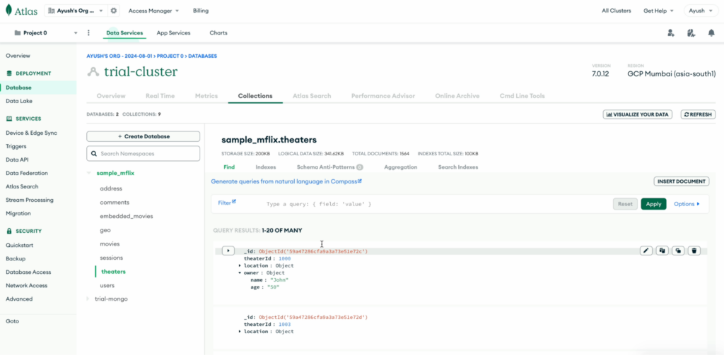Open the Cmd Line Tools tab
Viewport: 724px width, 355px height.
point(522,96)
